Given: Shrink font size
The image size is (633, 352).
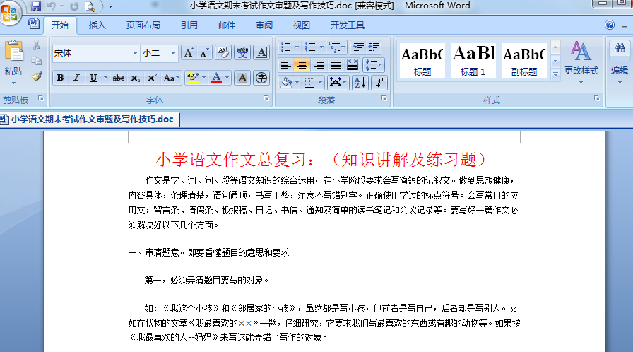Looking at the screenshot, I should pos(204,53).
